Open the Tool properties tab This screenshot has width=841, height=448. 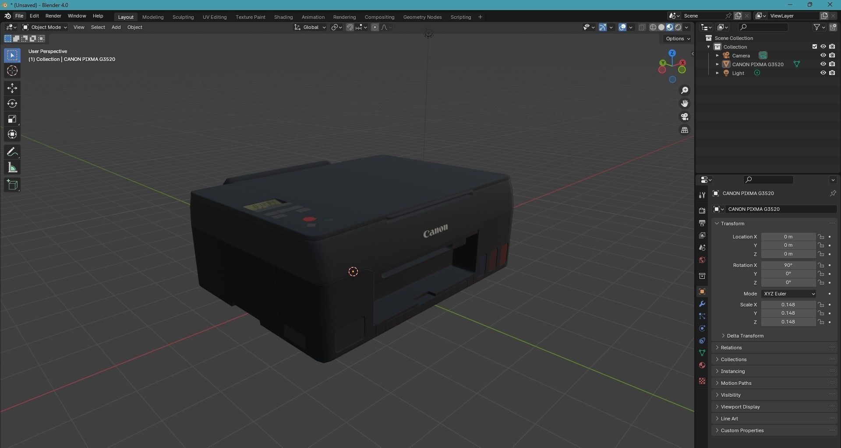point(702,195)
